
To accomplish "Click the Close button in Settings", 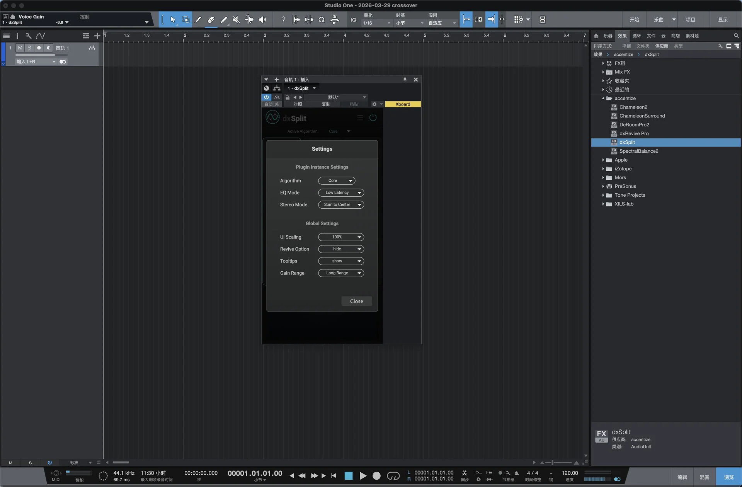I will coord(356,301).
